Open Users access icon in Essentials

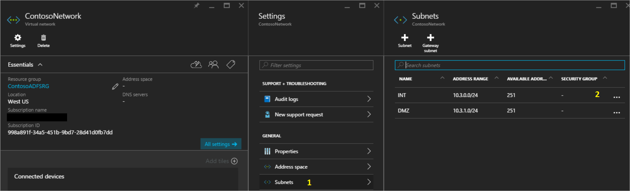(x=213, y=65)
